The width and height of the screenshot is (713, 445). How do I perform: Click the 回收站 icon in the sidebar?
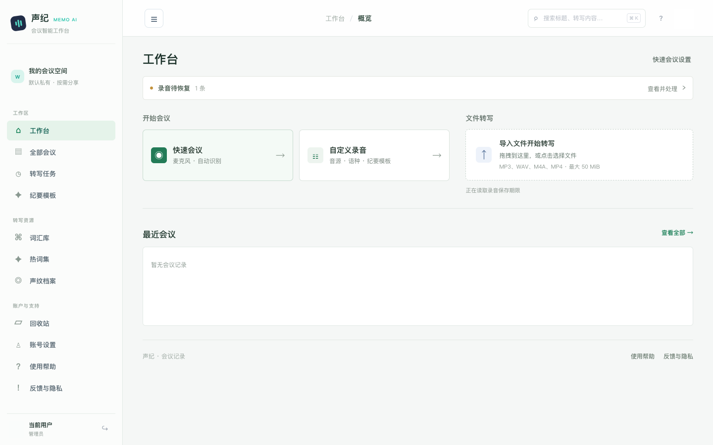(x=18, y=323)
